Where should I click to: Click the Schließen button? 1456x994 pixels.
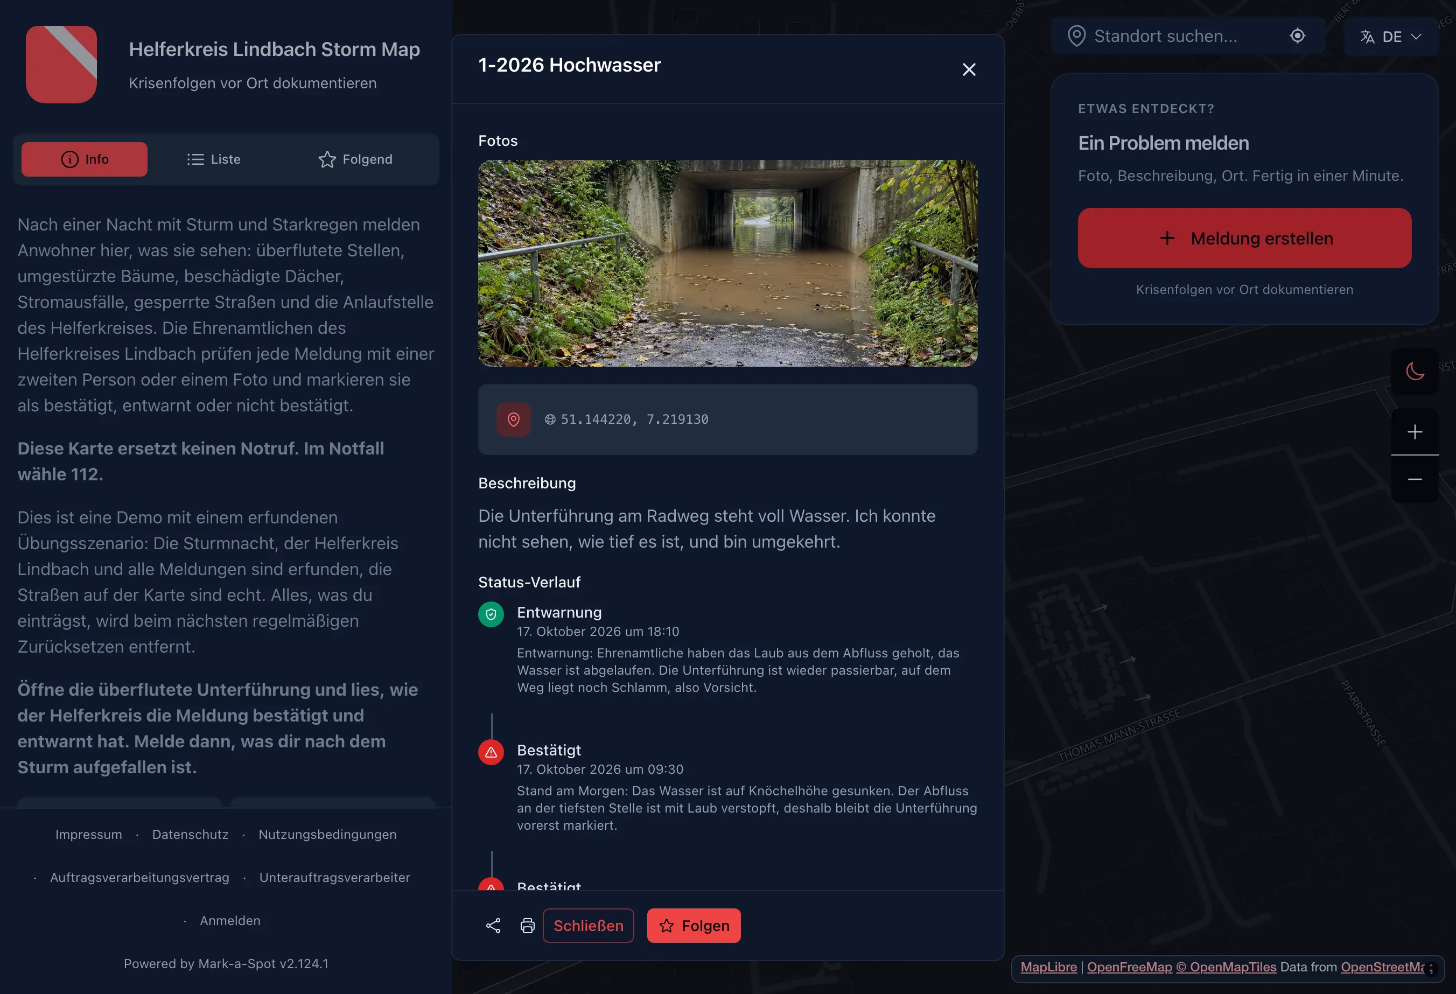point(589,926)
